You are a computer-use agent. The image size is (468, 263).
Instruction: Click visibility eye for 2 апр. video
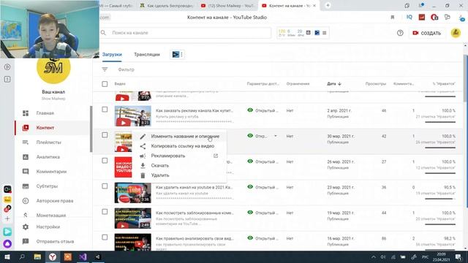pos(250,110)
